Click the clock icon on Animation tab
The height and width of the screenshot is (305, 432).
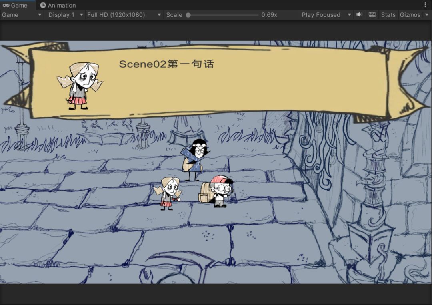43,5
